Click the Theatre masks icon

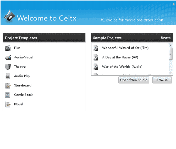(x=8, y=67)
